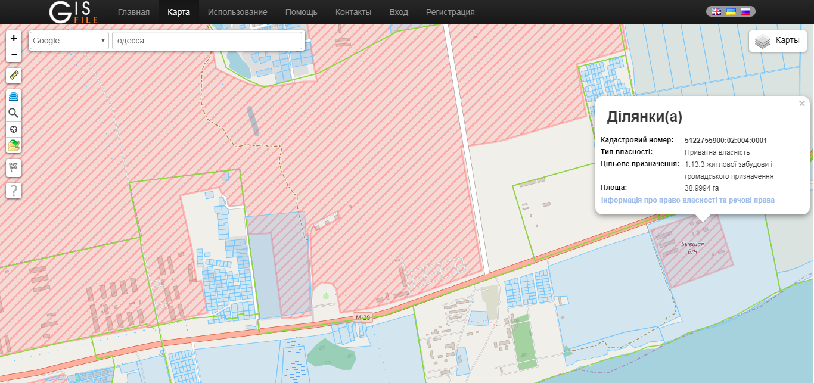Click the zoom out minus button
Viewport: 814px width, 383px height.
[14, 54]
